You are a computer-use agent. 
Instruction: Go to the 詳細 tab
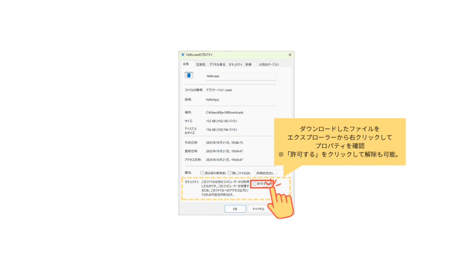point(249,64)
